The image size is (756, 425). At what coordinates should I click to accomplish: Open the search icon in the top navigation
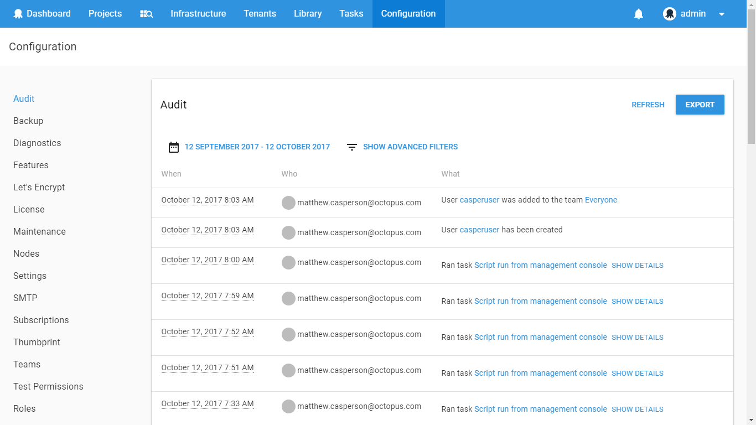(146, 13)
